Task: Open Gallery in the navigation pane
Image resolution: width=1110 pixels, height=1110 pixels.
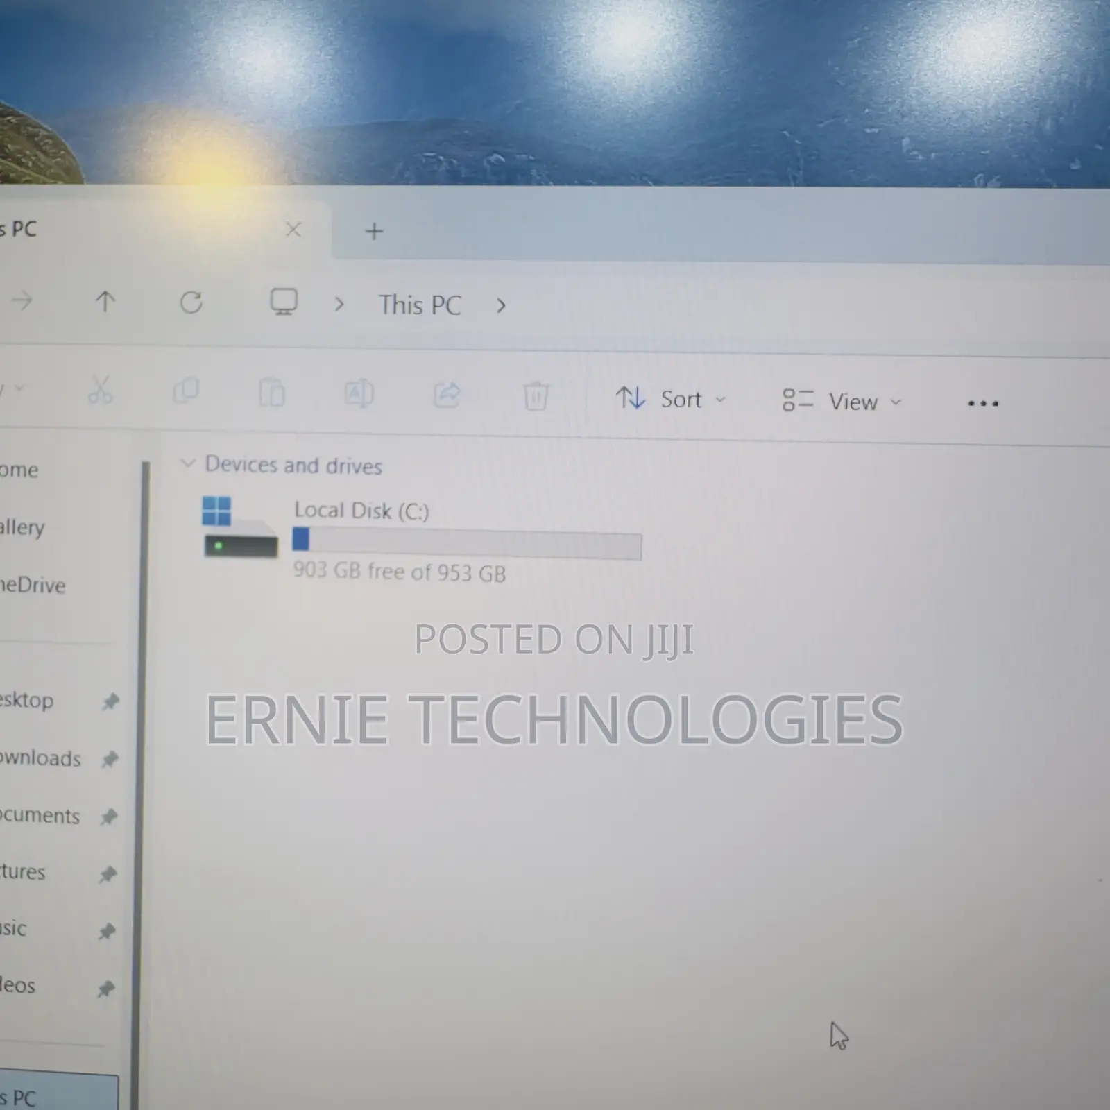Action: tap(22, 527)
